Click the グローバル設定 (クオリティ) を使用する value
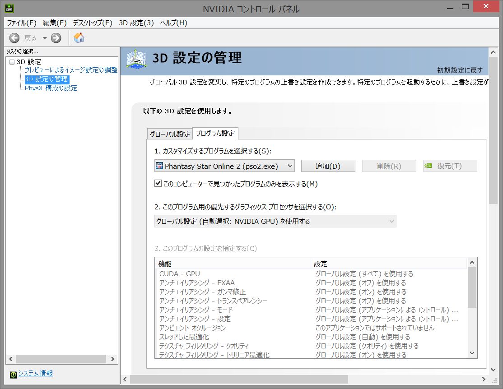This screenshot has width=503, height=389. (367, 346)
